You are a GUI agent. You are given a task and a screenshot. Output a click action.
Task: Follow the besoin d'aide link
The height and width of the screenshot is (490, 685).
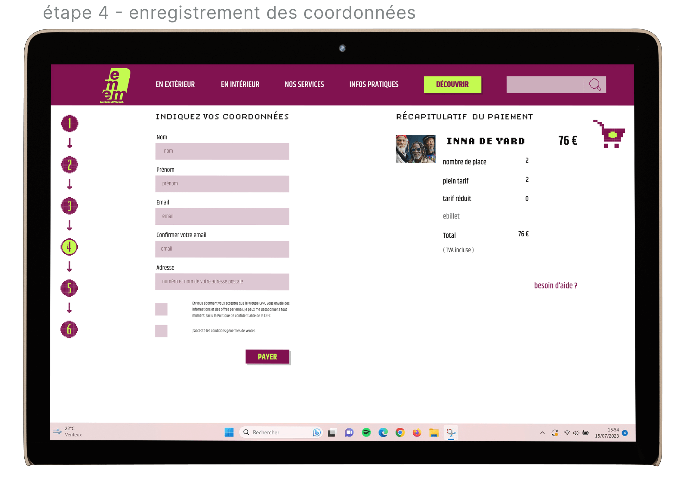point(555,285)
